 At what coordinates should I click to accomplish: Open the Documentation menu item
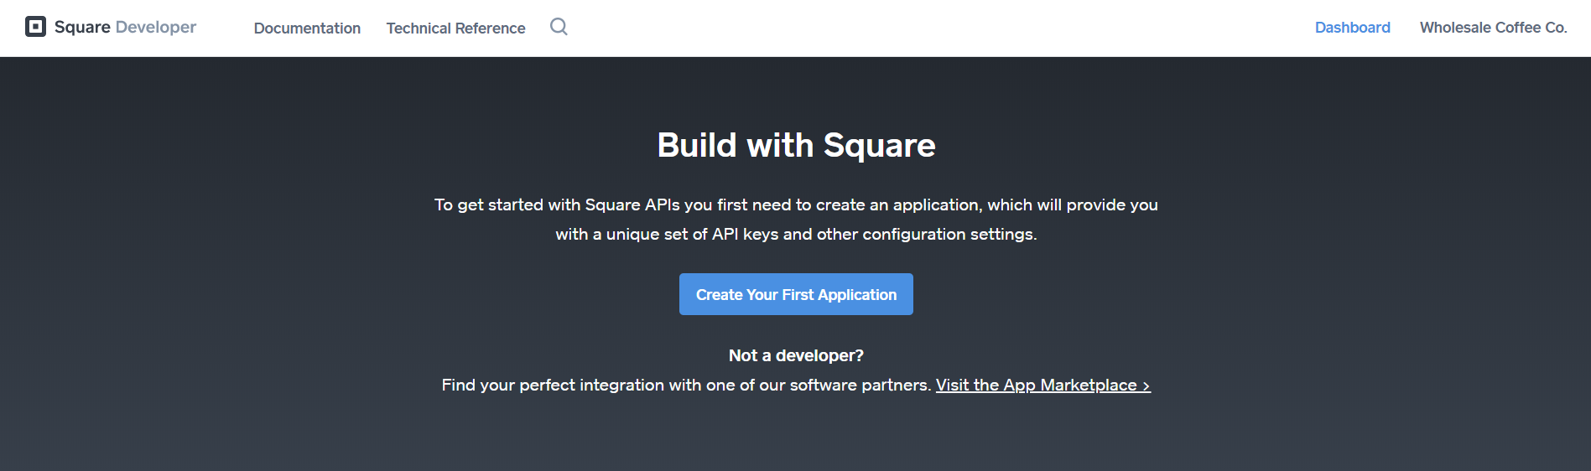(307, 28)
